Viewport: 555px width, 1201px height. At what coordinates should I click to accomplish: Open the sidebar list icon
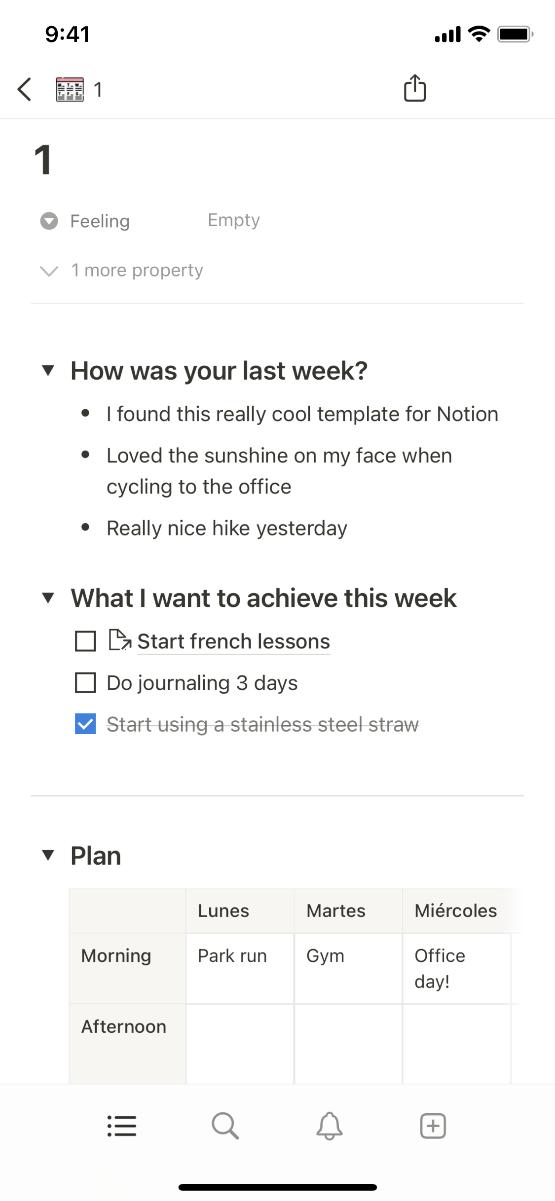(122, 1126)
